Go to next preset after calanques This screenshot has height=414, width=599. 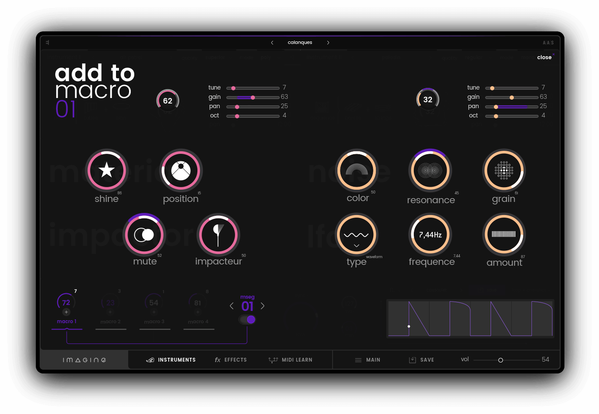(328, 43)
